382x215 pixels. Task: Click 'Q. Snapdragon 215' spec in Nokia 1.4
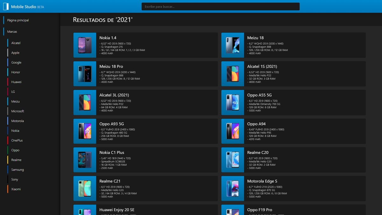[x=112, y=47]
